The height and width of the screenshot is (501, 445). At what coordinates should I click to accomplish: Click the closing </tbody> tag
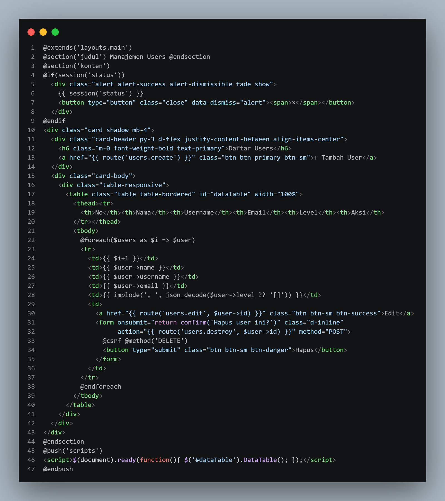(88, 396)
